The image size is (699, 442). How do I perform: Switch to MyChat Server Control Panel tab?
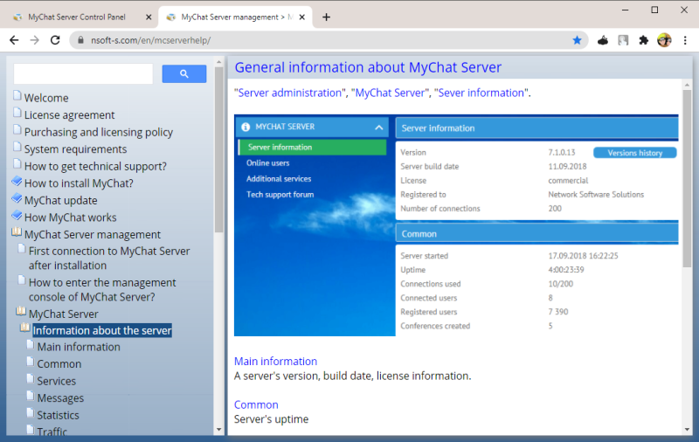(77, 17)
